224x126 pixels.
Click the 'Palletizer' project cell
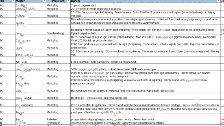pos(58,118)
